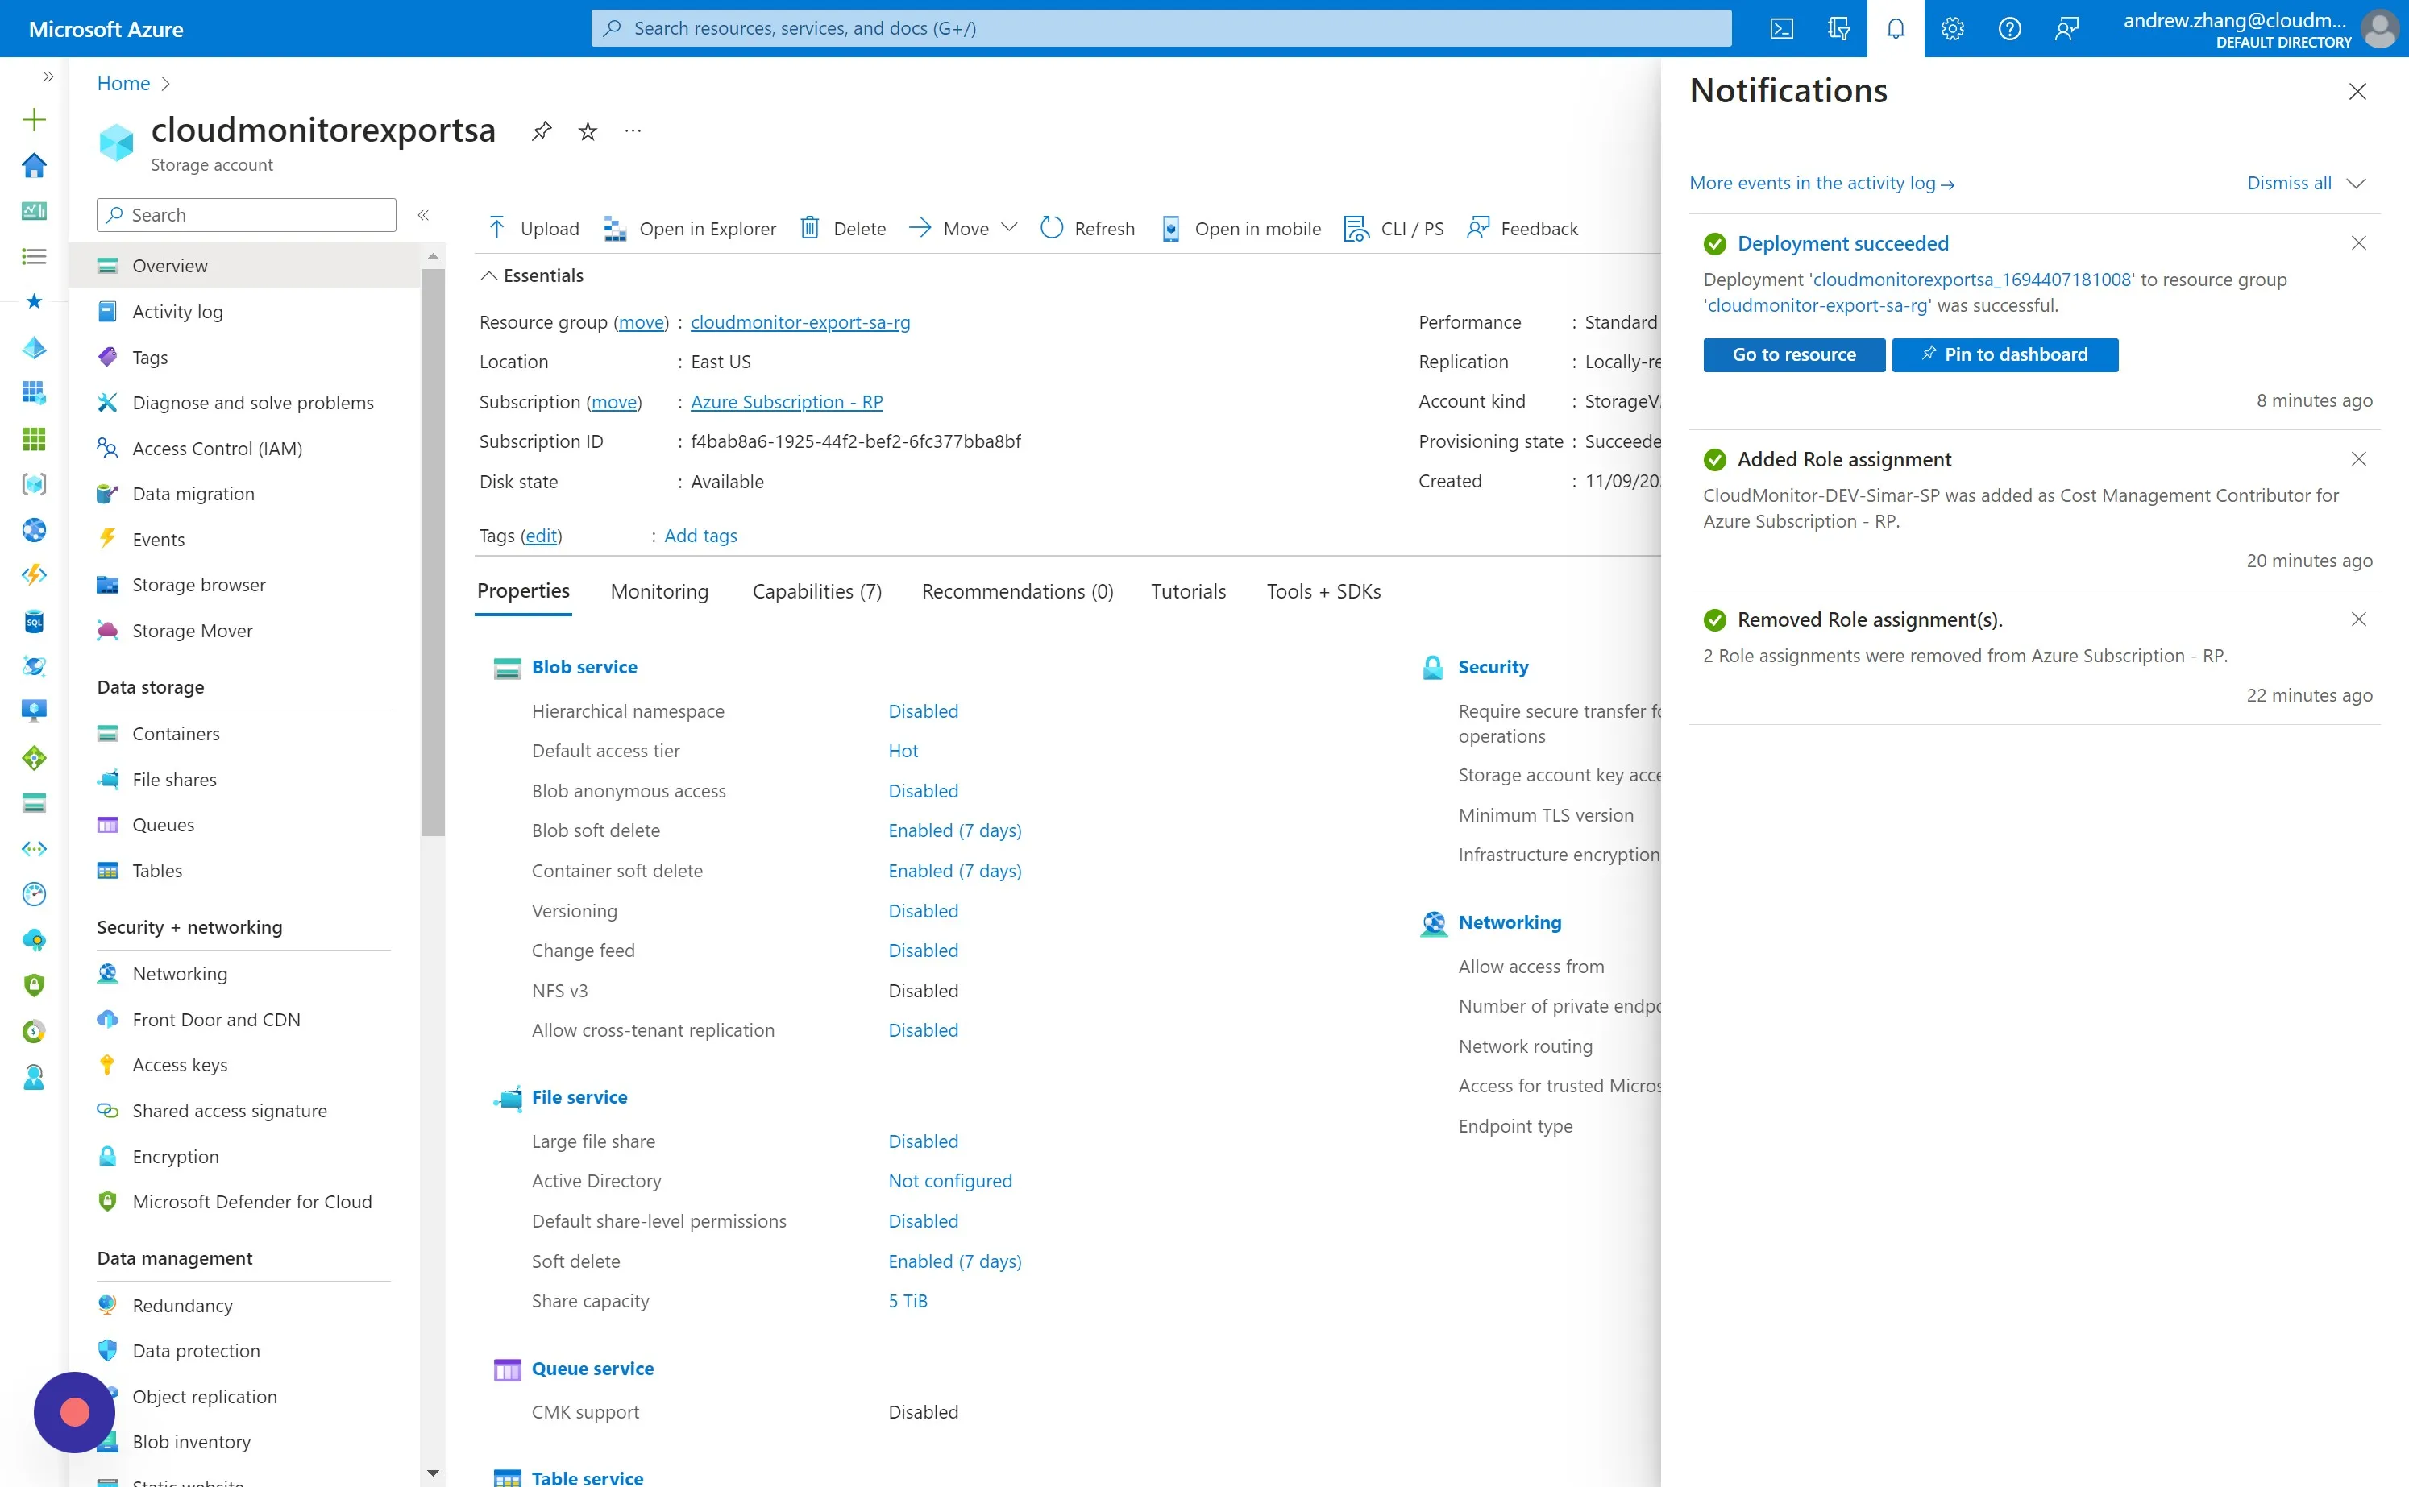Image resolution: width=2409 pixels, height=1487 pixels.
Task: Open the Move dropdown in toolbar
Action: coord(963,228)
